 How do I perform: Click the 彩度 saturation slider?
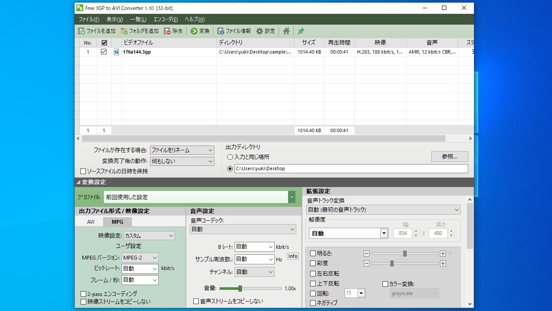click(405, 263)
